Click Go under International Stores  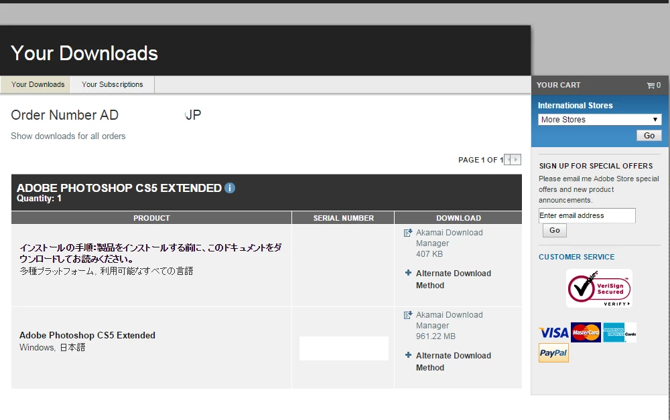[x=649, y=136]
